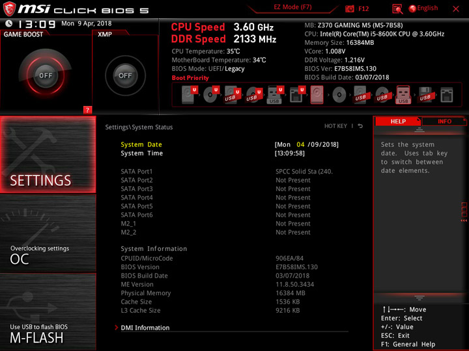Click SATA Port1 row

click(x=227, y=172)
